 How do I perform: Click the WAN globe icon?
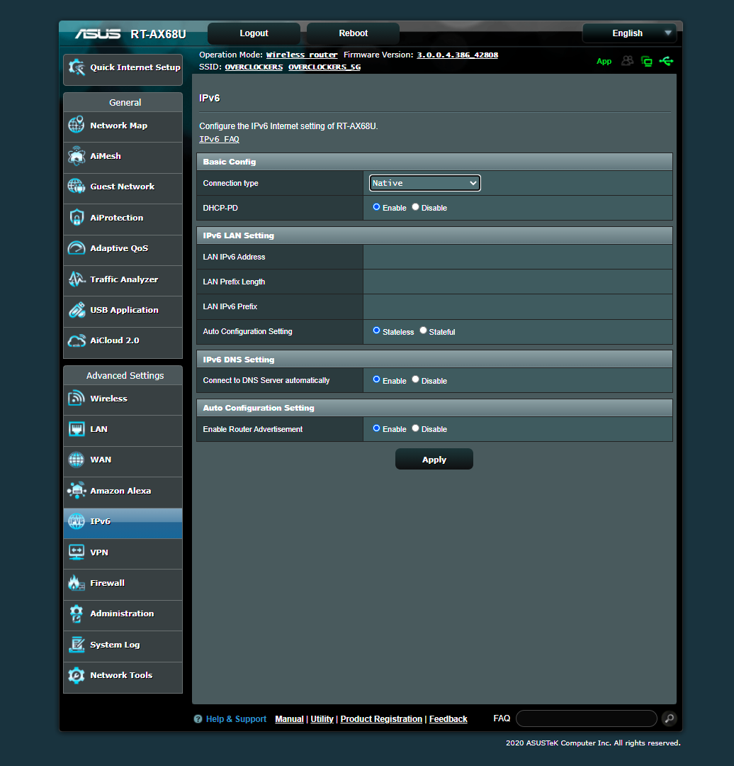(x=76, y=459)
